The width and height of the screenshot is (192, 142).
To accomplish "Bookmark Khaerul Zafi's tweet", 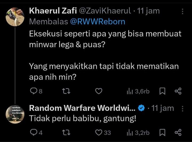I will 162,91.
